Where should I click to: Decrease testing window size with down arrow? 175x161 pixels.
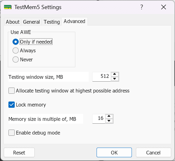coord(115,79)
